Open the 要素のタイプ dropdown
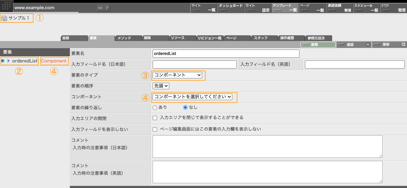This screenshot has height=188, width=407. click(x=177, y=75)
